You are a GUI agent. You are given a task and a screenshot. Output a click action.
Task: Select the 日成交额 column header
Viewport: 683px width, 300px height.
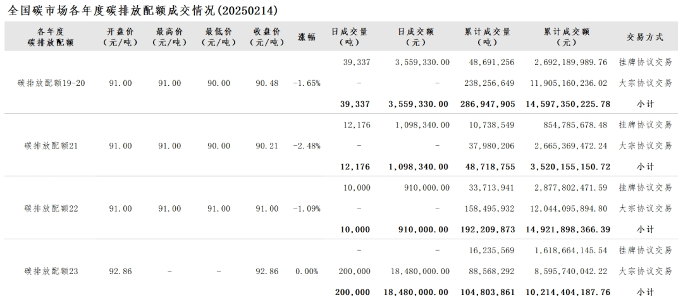tap(419, 37)
